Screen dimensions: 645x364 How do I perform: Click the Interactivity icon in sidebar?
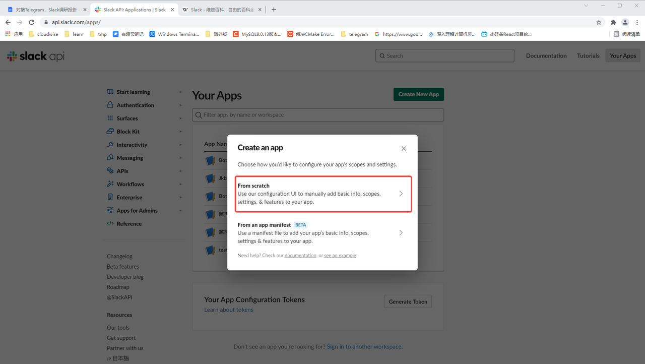110,144
